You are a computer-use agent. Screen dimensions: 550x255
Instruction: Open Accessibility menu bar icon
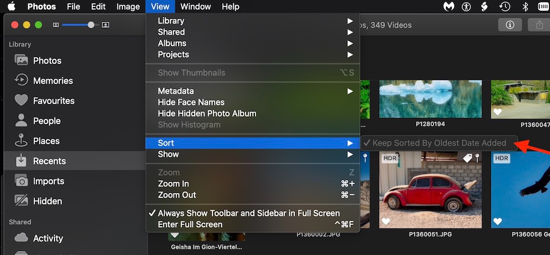coord(466,6)
